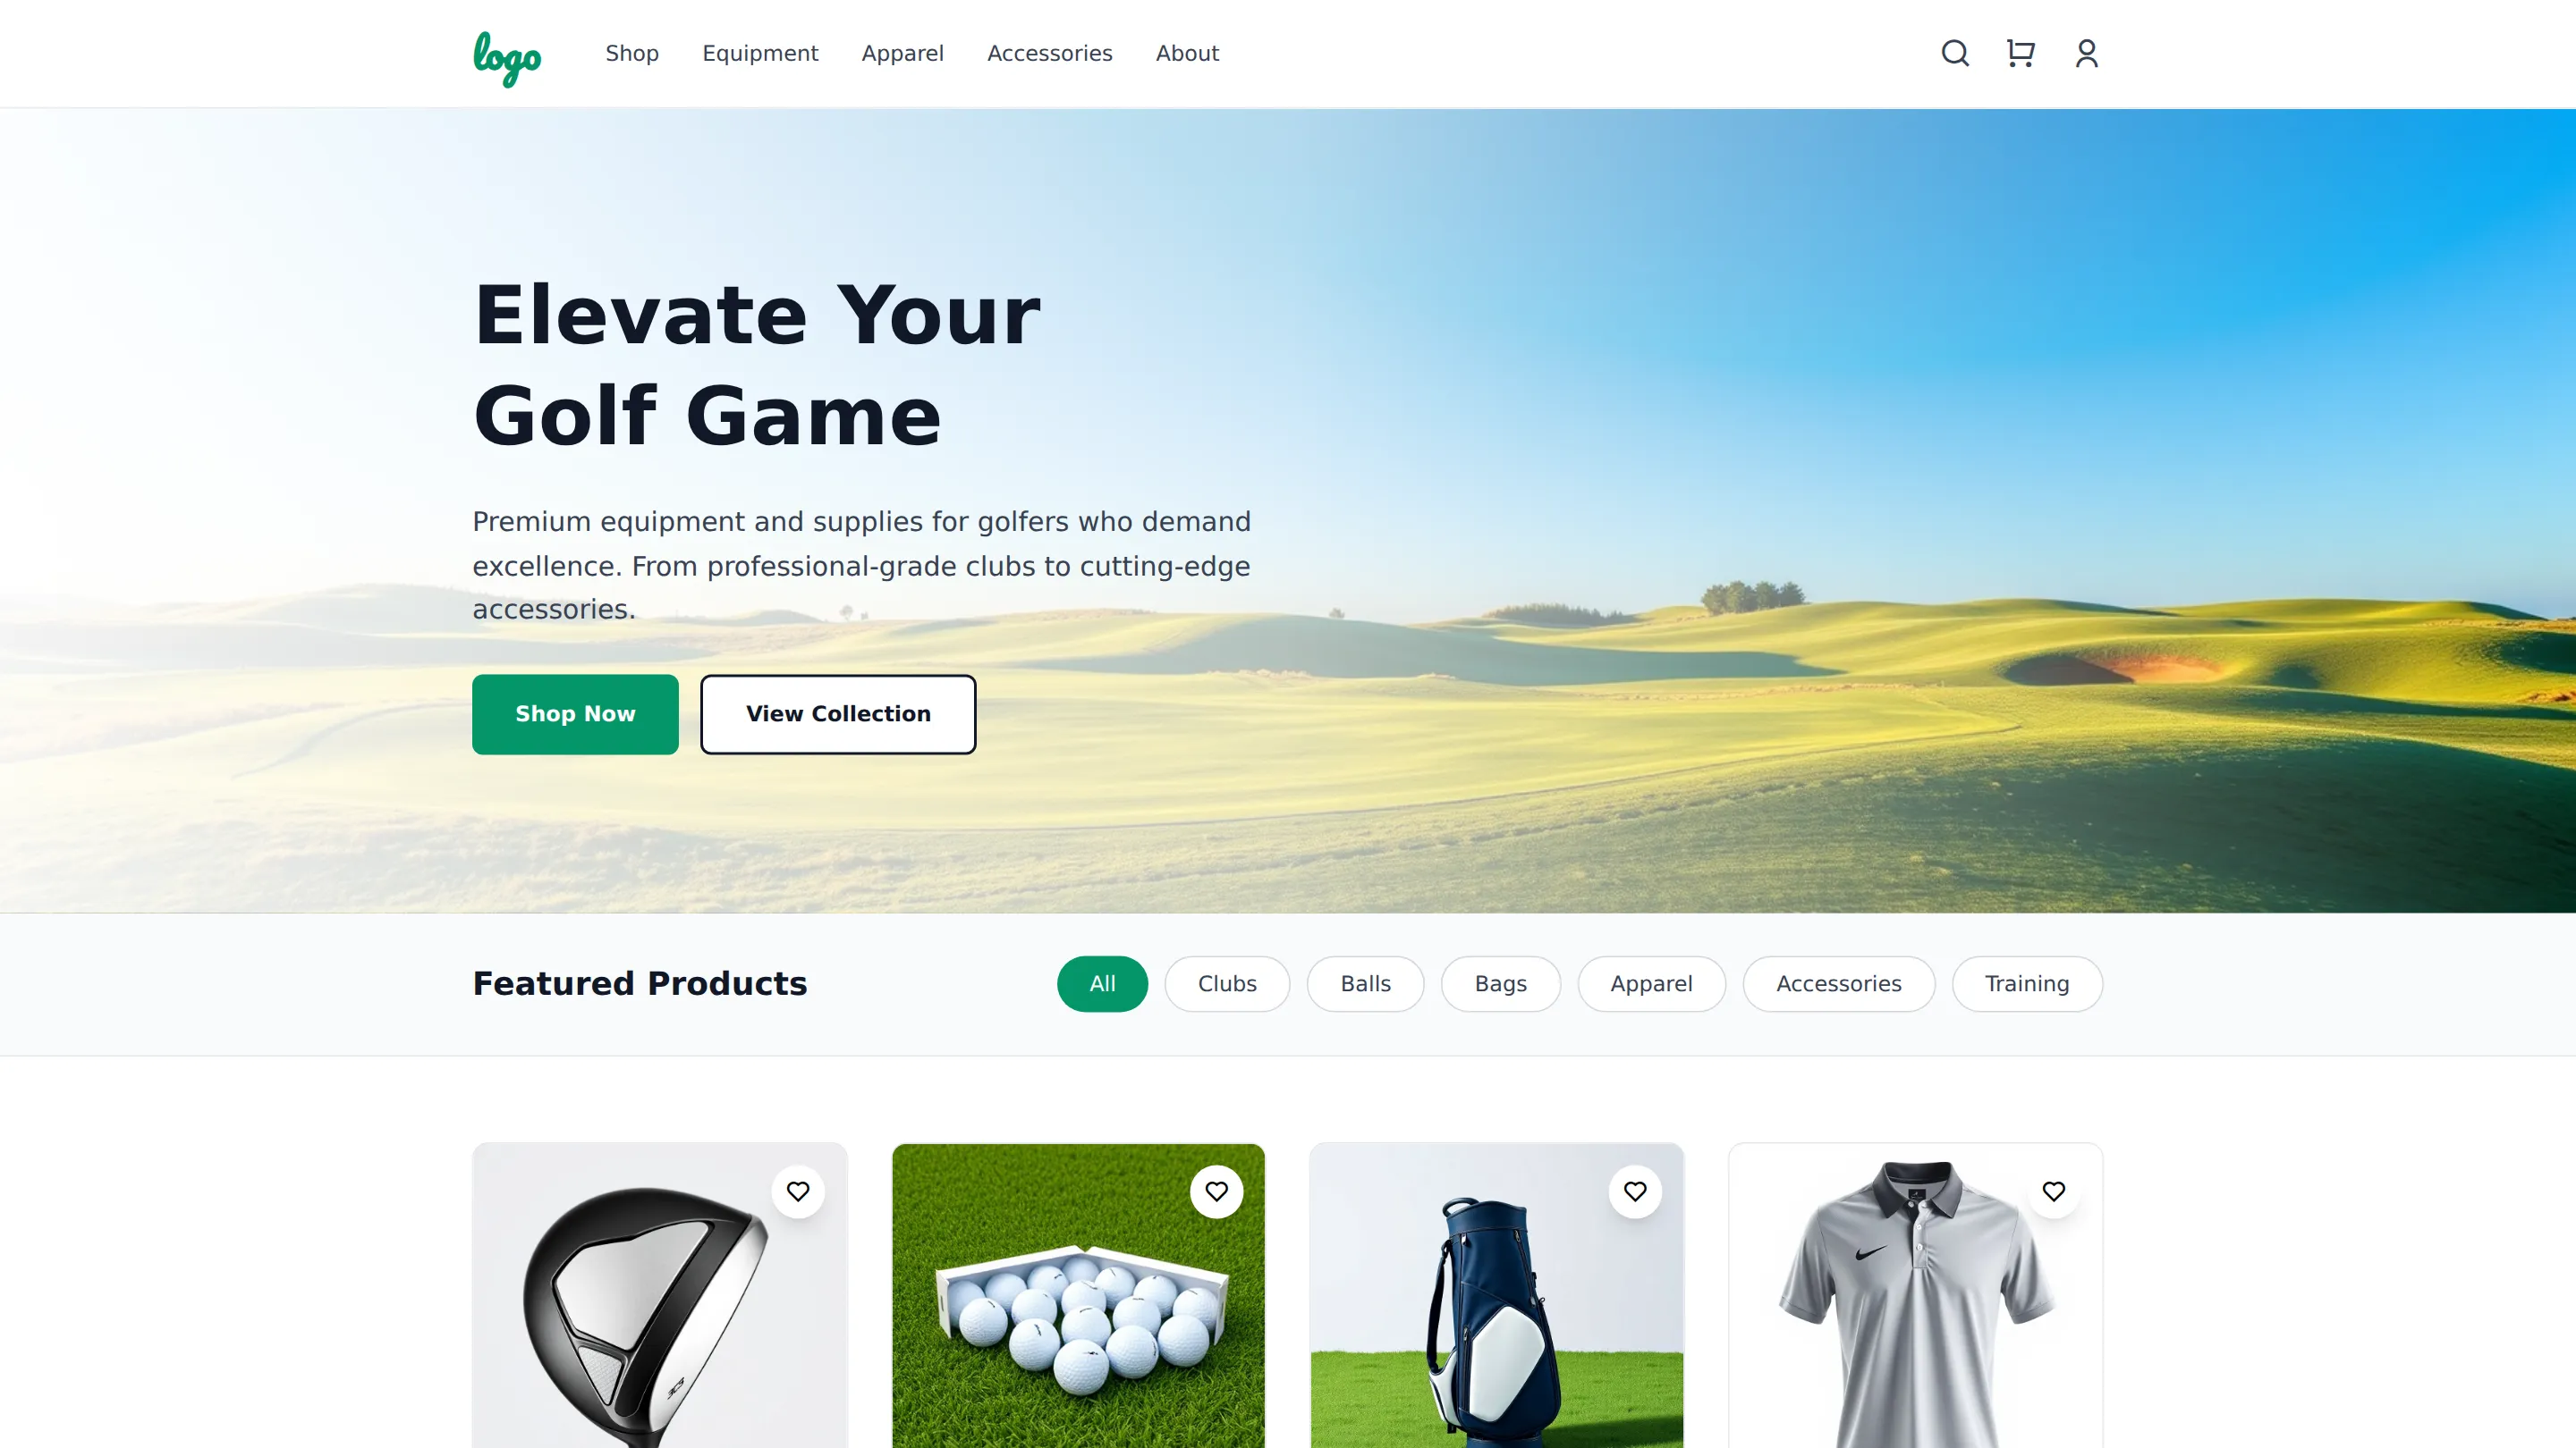The width and height of the screenshot is (2576, 1448).
Task: Favorite the polo shirt with heart icon
Action: point(2054,1191)
